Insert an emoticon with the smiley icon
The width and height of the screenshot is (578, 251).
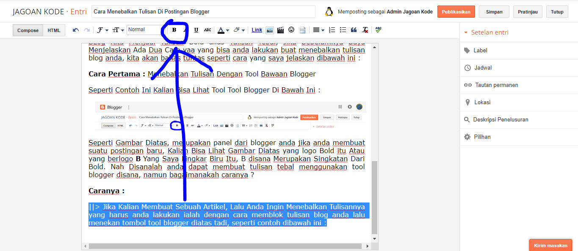tap(291, 30)
